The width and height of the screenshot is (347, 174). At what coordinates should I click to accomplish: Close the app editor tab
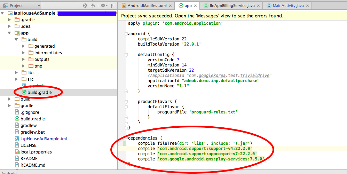(x=195, y=6)
